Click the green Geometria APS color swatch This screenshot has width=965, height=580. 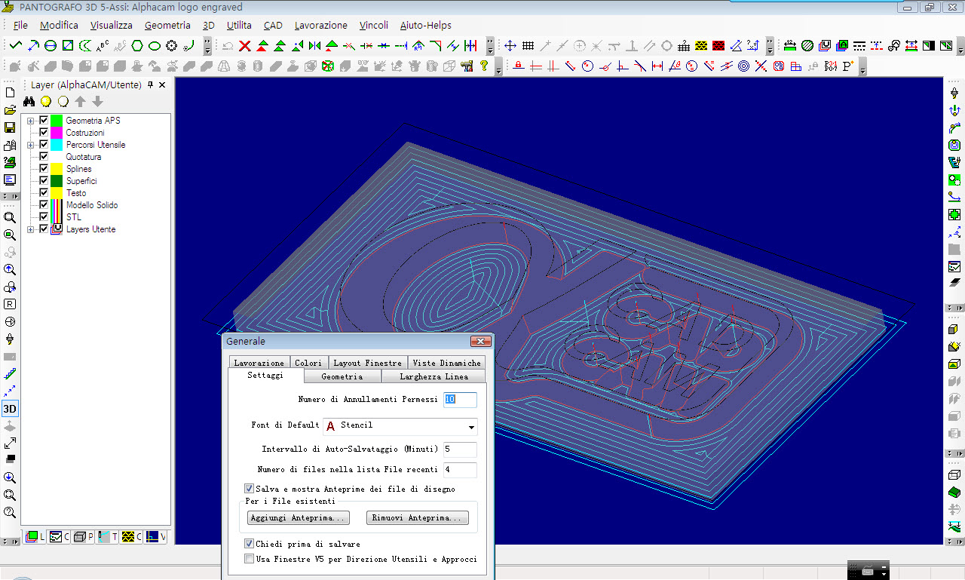coord(57,121)
